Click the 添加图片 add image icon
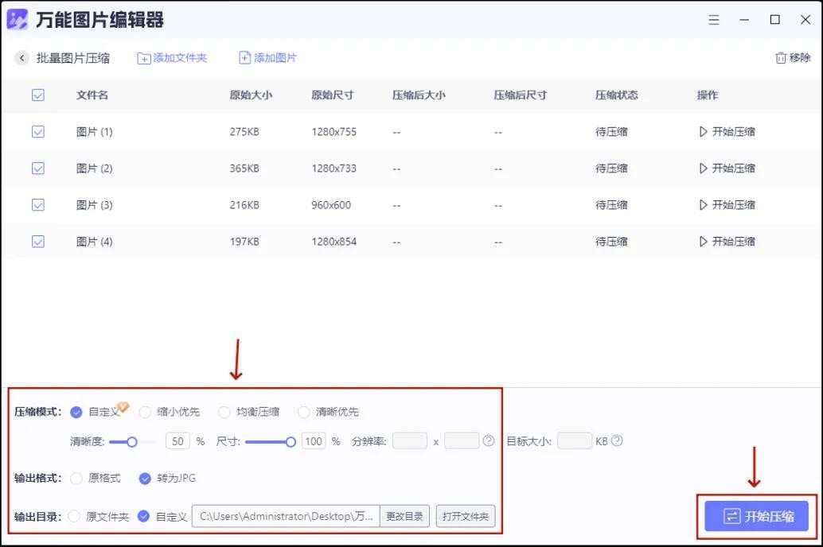 coord(245,58)
